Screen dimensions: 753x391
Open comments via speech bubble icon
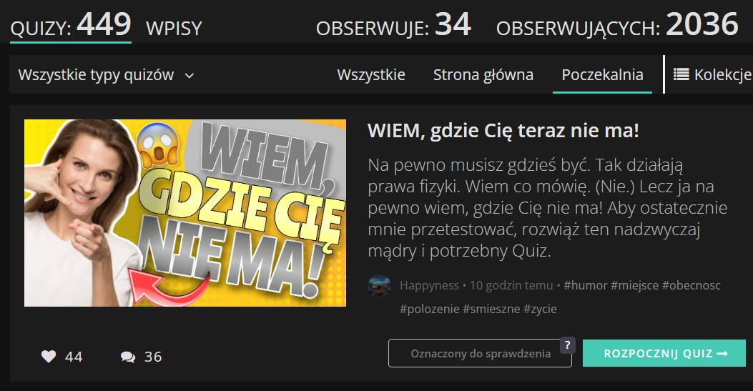tap(128, 357)
